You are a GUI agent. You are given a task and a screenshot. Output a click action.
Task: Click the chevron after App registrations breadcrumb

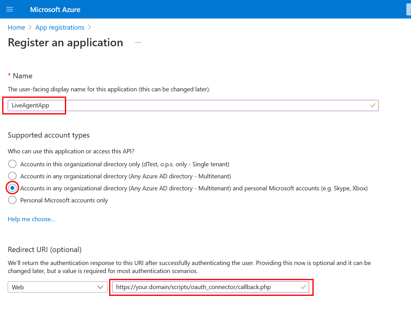point(89,27)
